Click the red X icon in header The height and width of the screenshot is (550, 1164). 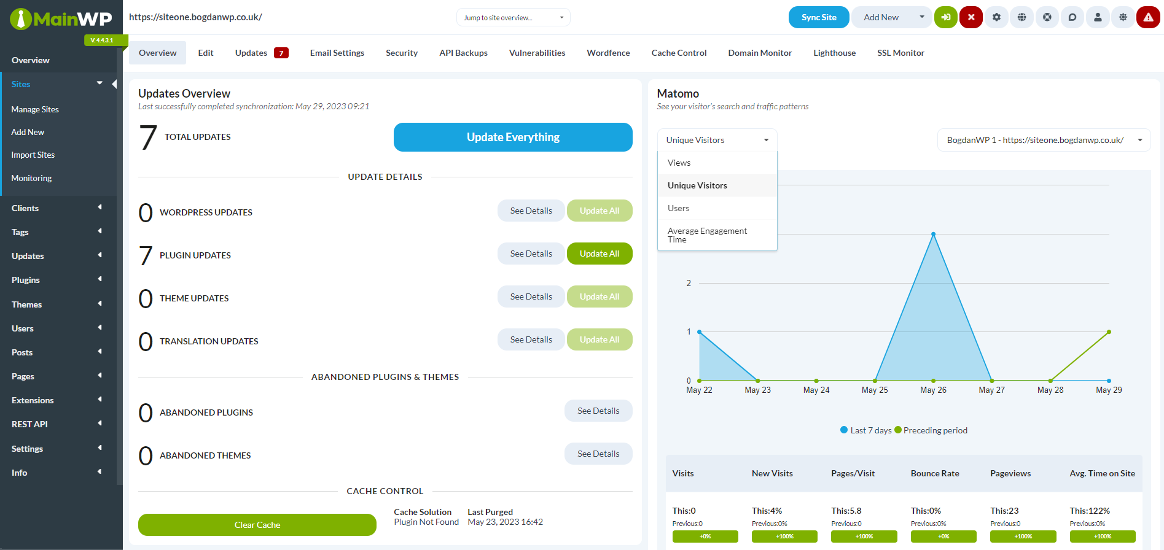(971, 17)
